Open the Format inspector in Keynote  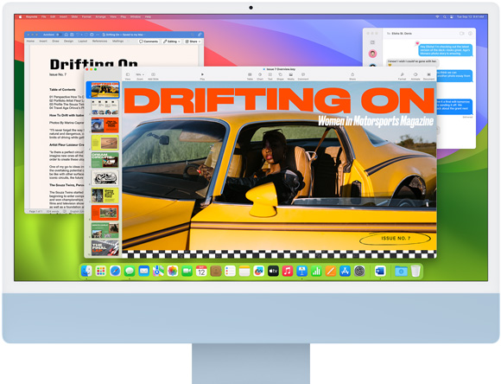[x=402, y=76]
